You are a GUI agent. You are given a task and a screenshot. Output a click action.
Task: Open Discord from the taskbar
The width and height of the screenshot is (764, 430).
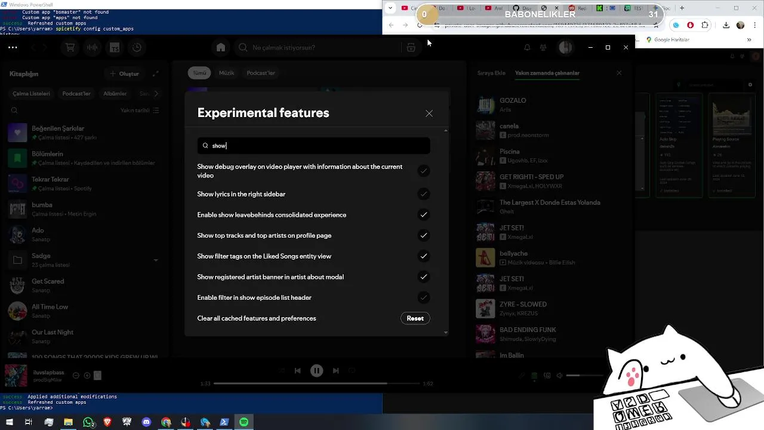tap(147, 422)
